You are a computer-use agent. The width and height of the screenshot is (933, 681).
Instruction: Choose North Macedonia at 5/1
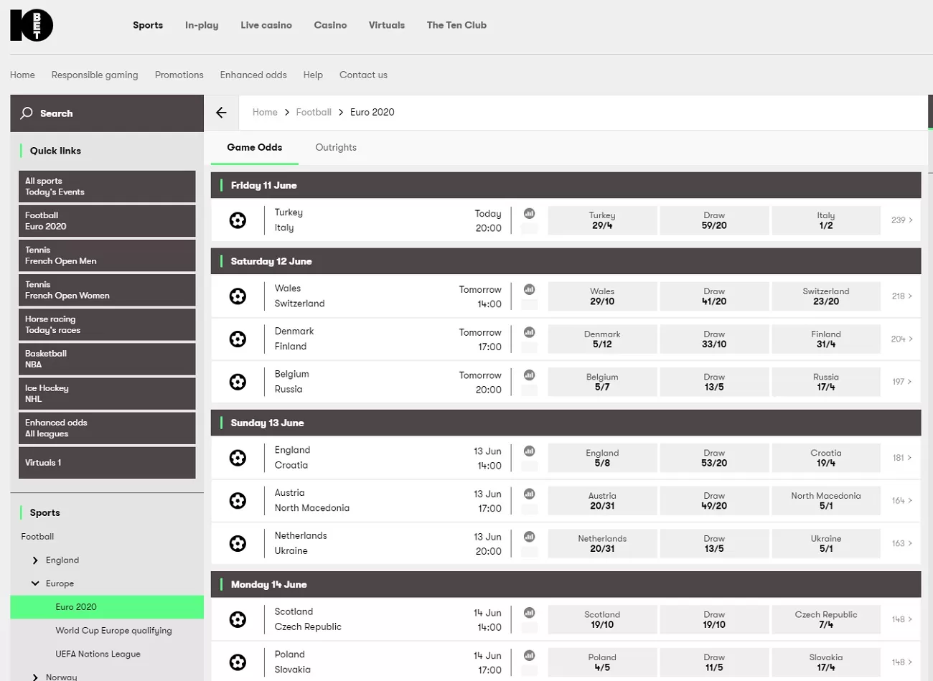point(826,500)
